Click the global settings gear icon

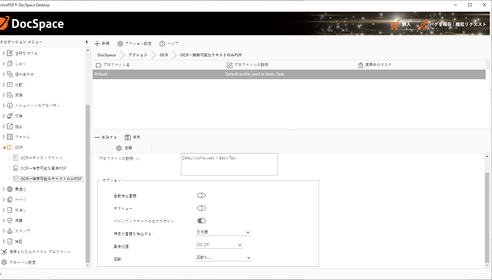click(x=4, y=262)
